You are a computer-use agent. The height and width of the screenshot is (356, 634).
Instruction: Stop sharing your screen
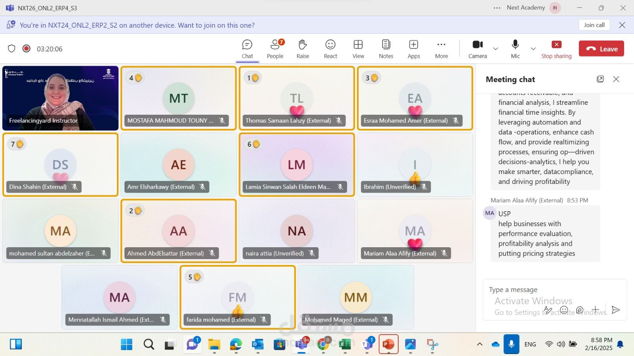[556, 49]
